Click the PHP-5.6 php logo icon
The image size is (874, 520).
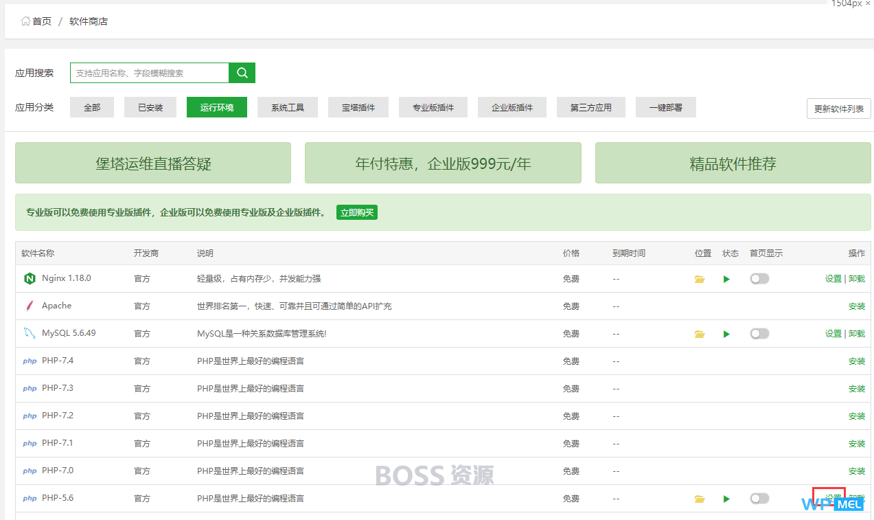coord(30,499)
